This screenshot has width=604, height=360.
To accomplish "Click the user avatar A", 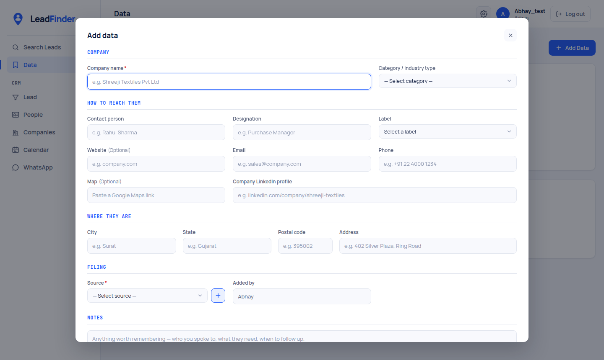I will tap(503, 14).
